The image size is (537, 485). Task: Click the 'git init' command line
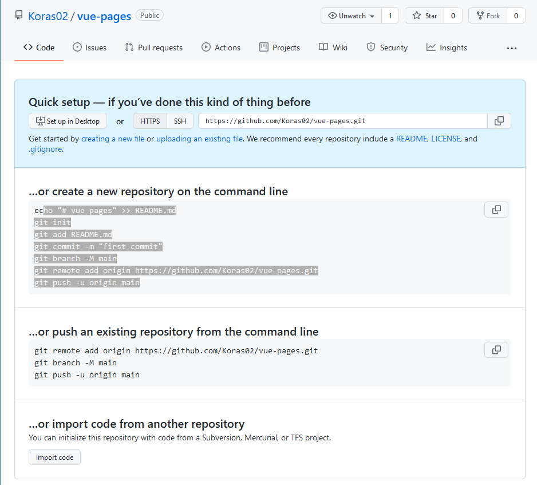(x=53, y=223)
